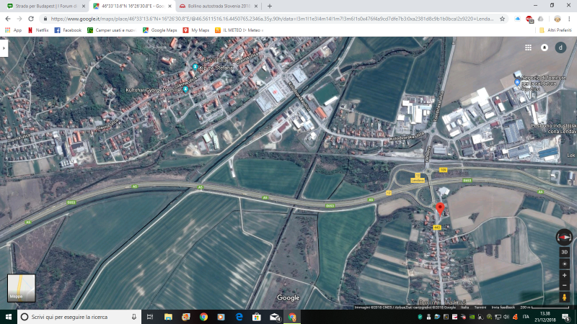Switch to Bollino autostrada Slovenia tab

(216, 6)
